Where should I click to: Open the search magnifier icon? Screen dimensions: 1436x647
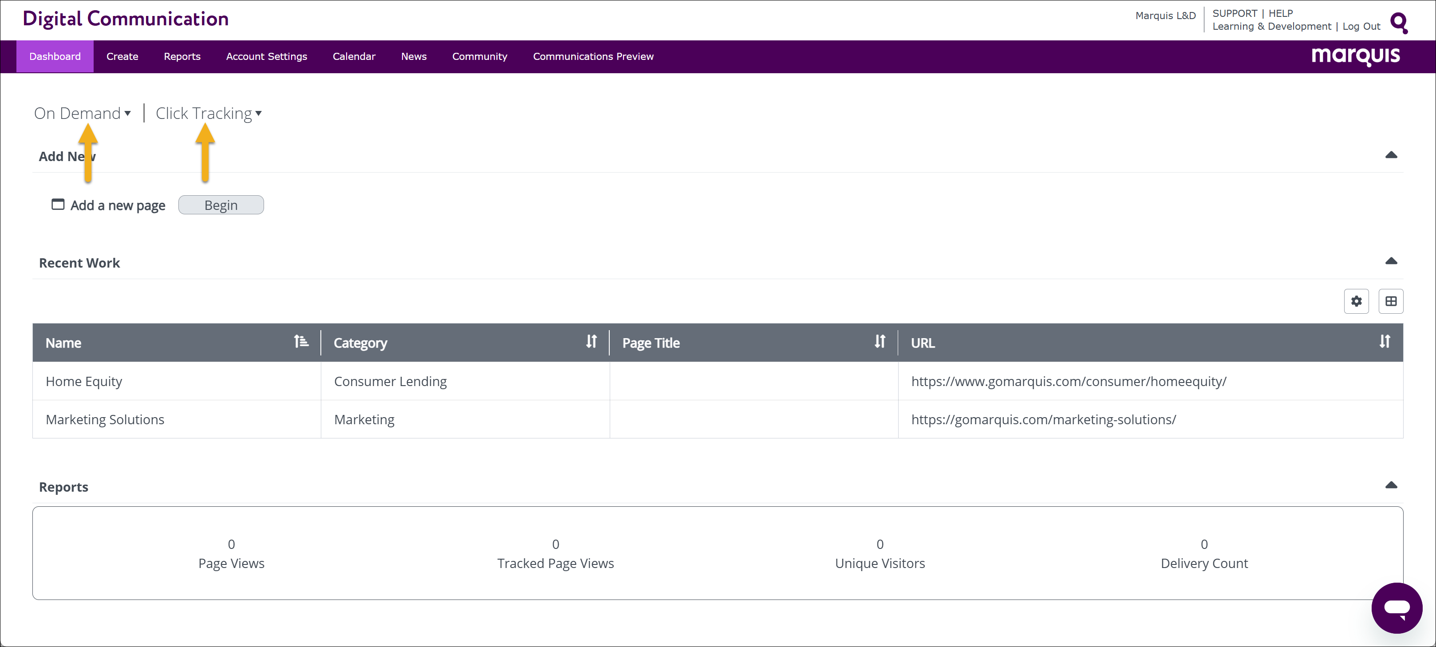[1399, 23]
